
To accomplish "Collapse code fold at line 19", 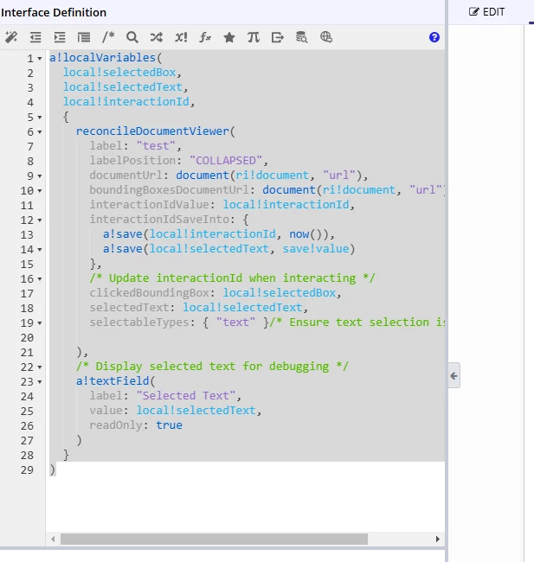I will pyautogui.click(x=40, y=323).
